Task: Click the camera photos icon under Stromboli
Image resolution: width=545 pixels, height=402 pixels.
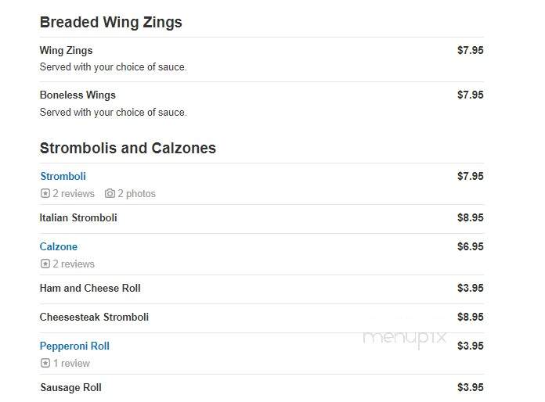Action: point(110,193)
